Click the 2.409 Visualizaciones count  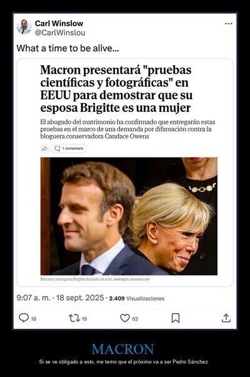click(137, 298)
